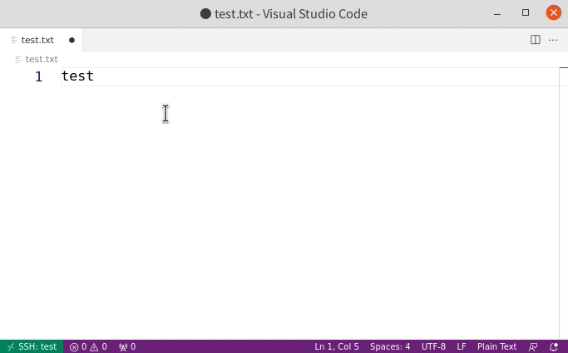Open the Spaces: 4 indentation selector
The image size is (568, 353).
click(x=390, y=346)
